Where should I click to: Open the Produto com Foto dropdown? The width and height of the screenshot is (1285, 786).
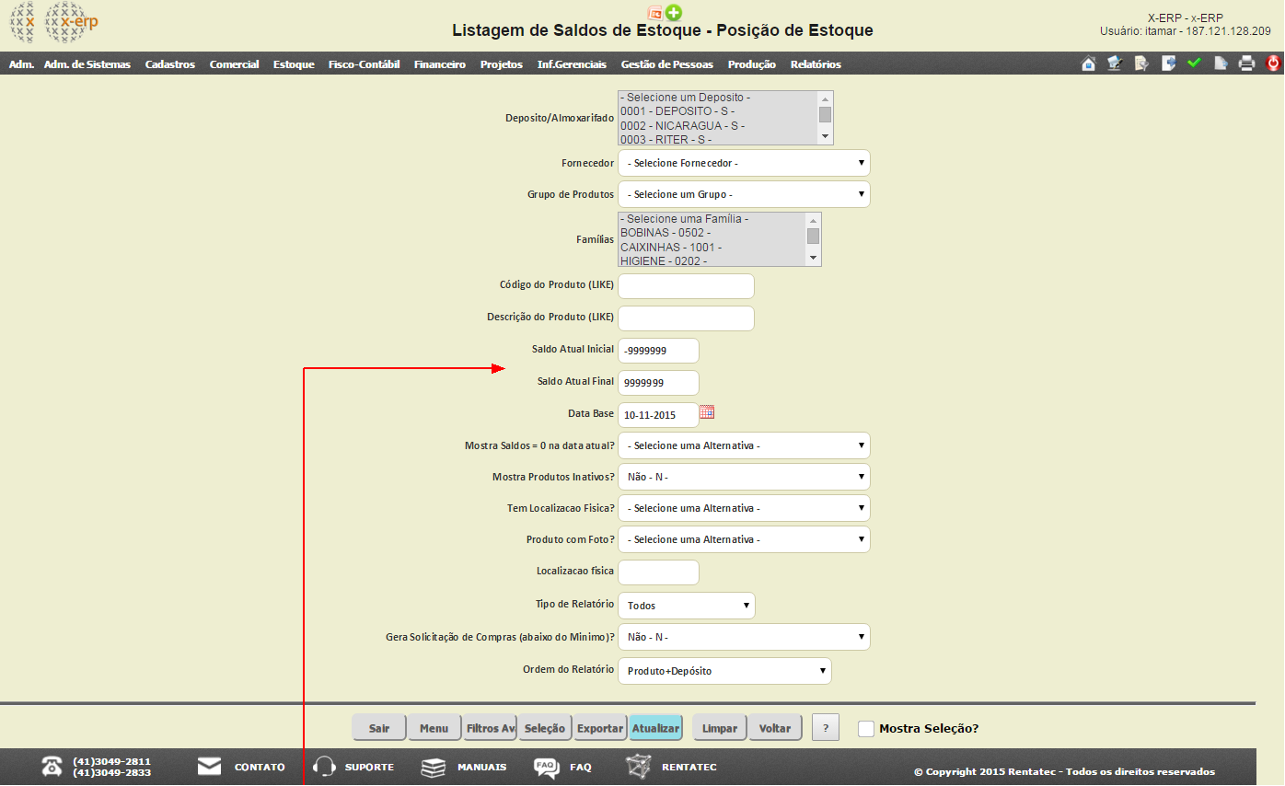pyautogui.click(x=744, y=539)
